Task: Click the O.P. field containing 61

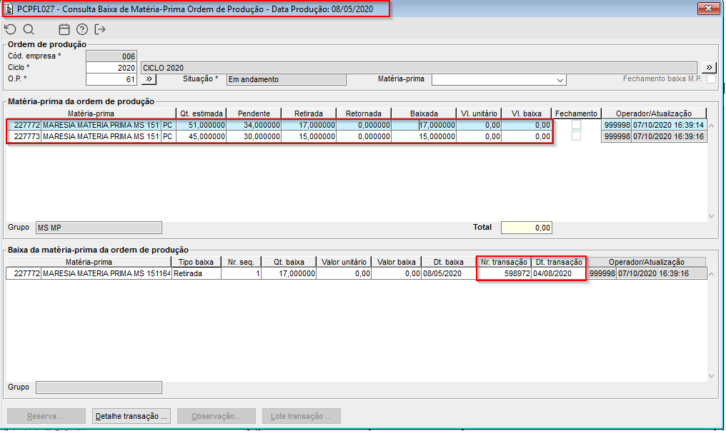Action: click(111, 79)
